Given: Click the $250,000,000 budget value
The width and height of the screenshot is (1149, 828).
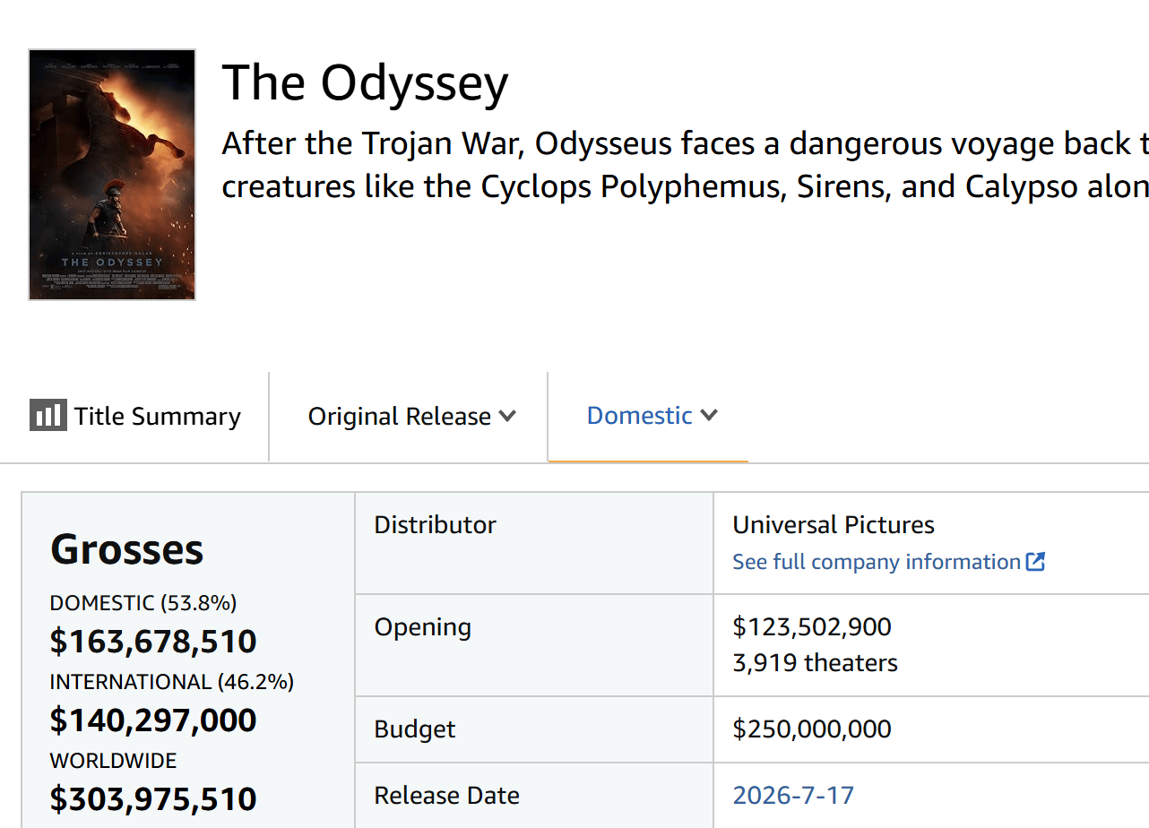Looking at the screenshot, I should 812,729.
